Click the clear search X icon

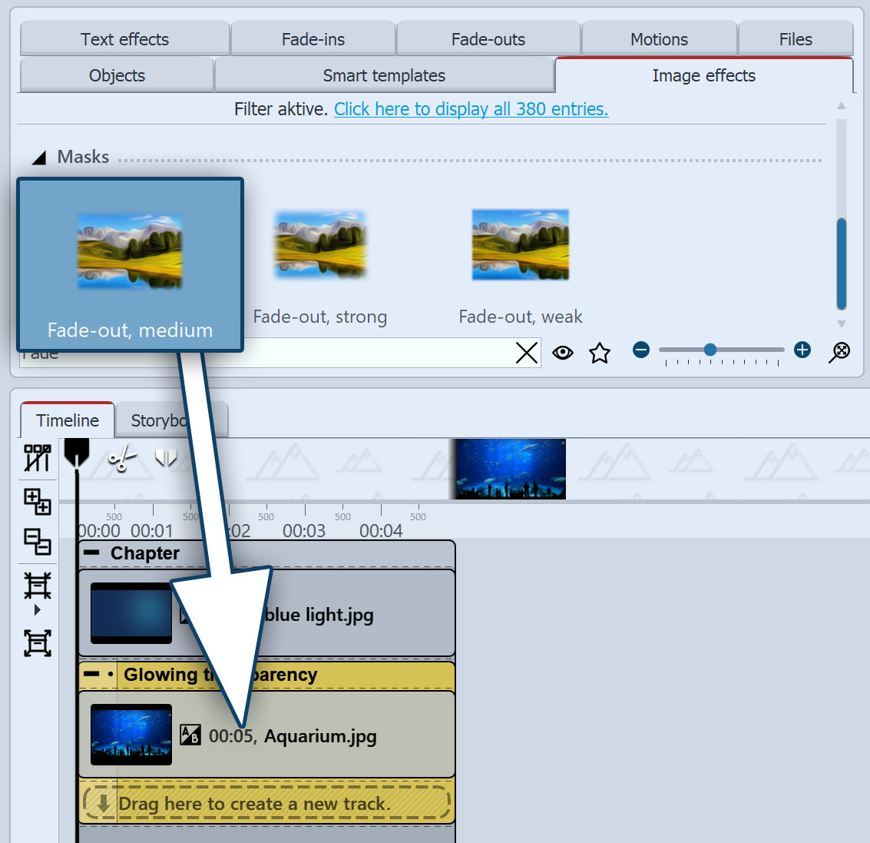pos(527,353)
